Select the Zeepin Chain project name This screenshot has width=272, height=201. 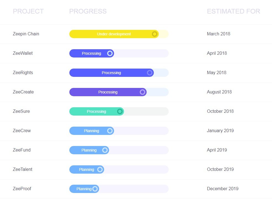click(26, 34)
